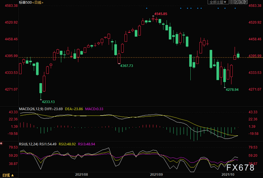Screen dimensions: 263x178
Task: Click MACD left axis value -19.58
Action: pyautogui.click(x=12, y=133)
